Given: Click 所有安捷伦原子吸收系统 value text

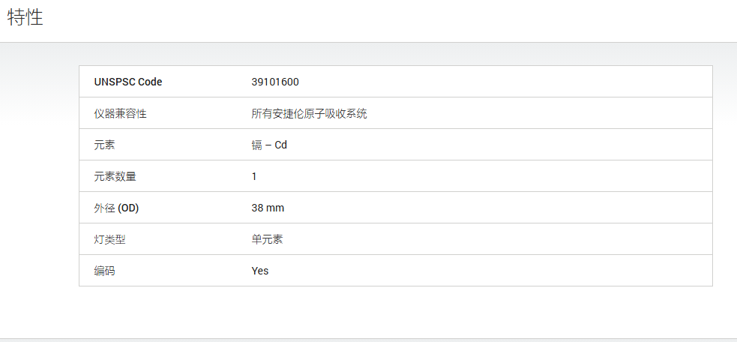Looking at the screenshot, I should pos(310,113).
